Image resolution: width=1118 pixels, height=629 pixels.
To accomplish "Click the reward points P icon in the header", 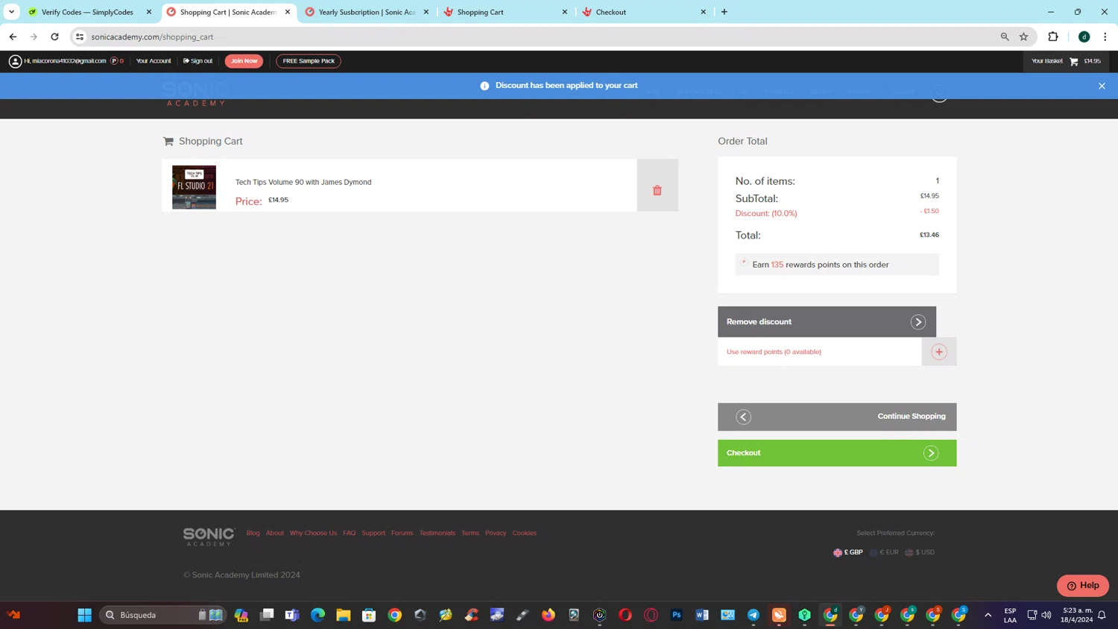I will [114, 61].
